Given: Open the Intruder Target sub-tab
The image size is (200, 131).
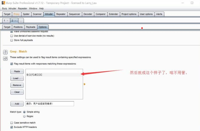Looking at the screenshot, I should coord(7,27).
